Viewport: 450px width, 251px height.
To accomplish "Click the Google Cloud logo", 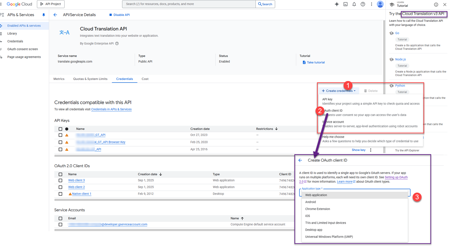I will click(19, 4).
